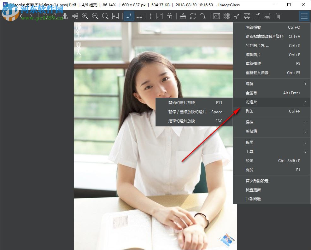
Task: Zoom out of the photo
Action: 96,16
